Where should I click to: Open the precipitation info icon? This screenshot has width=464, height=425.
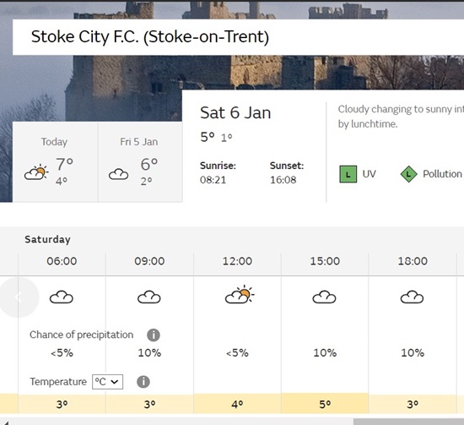(154, 335)
